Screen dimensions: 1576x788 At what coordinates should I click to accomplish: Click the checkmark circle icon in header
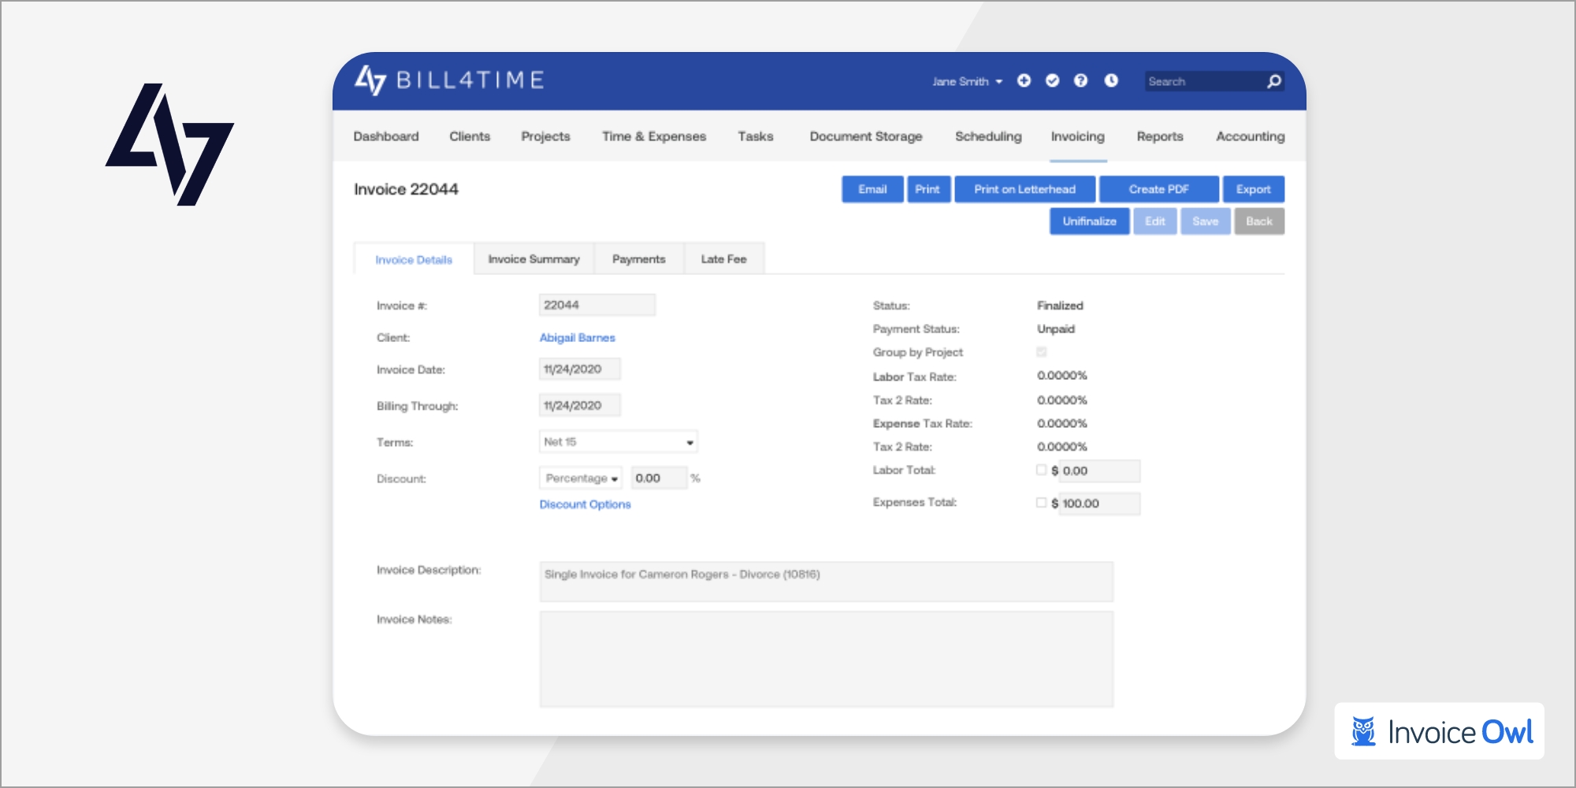(1052, 80)
